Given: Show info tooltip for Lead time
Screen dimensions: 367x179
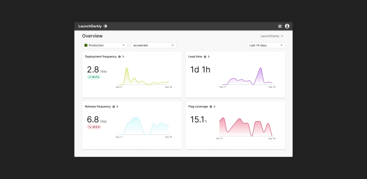Looking at the screenshot, I should pyautogui.click(x=205, y=57).
